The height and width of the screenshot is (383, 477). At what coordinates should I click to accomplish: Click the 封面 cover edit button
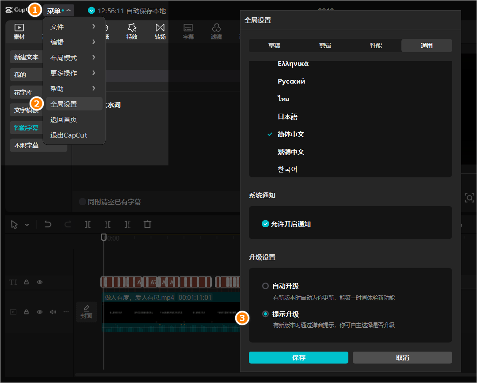(86, 312)
